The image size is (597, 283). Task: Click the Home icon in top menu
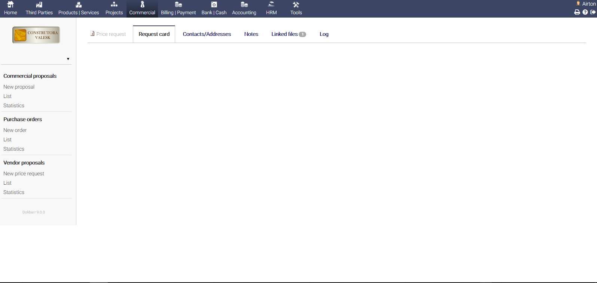10,5
